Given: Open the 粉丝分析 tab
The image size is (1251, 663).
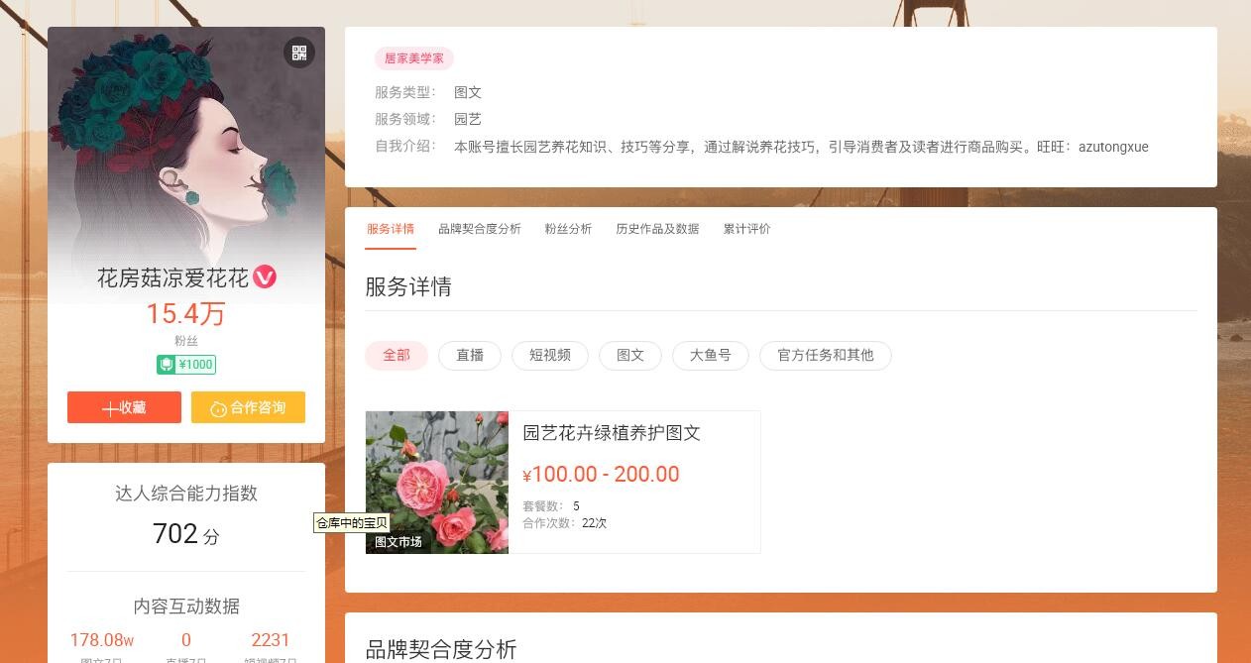Looking at the screenshot, I should pos(568,229).
